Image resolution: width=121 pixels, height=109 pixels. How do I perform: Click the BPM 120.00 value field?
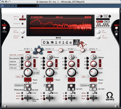tap(23, 19)
